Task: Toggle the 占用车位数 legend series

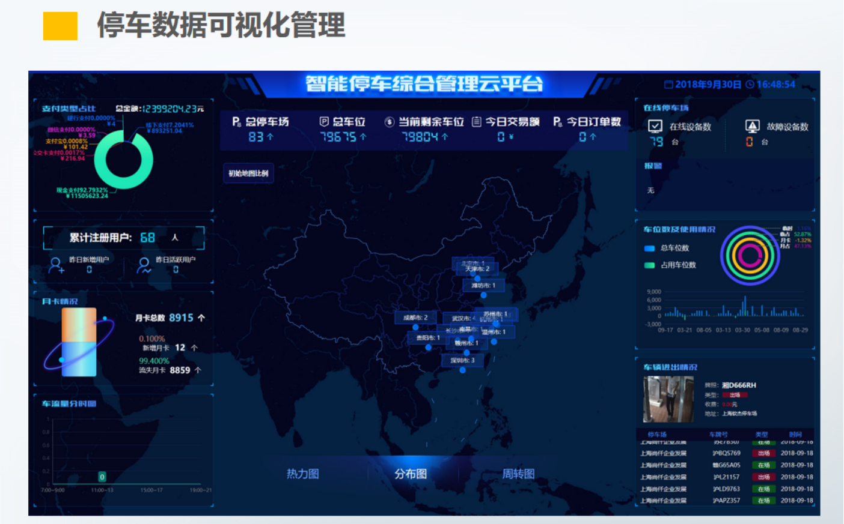Action: click(649, 265)
